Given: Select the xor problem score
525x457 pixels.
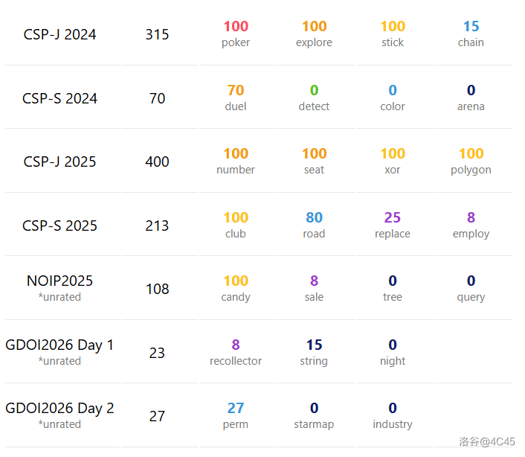Looking at the screenshot, I should pyautogui.click(x=393, y=154).
